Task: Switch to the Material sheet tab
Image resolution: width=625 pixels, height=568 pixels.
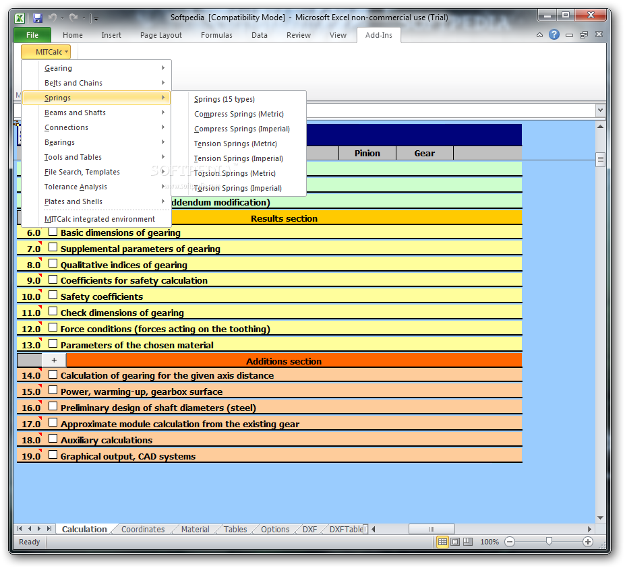Action: click(x=195, y=530)
